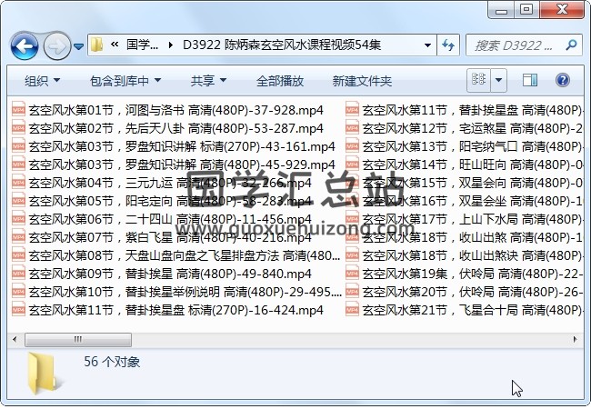
Task: Select file 玄空风水第15节，双星会向
Action: (464, 183)
